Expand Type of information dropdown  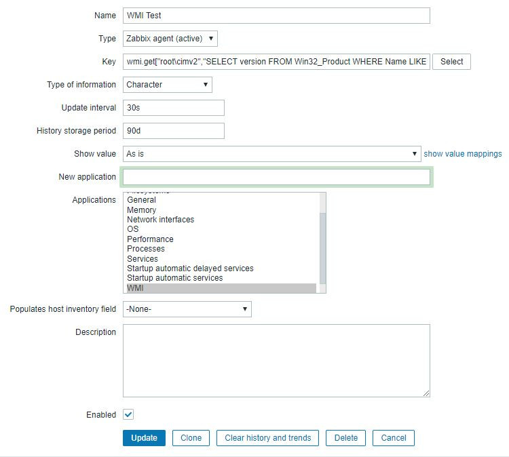(x=168, y=85)
